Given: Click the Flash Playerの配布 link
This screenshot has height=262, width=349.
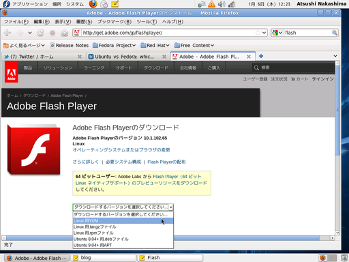Looking at the screenshot, I should pyautogui.click(x=166, y=162).
